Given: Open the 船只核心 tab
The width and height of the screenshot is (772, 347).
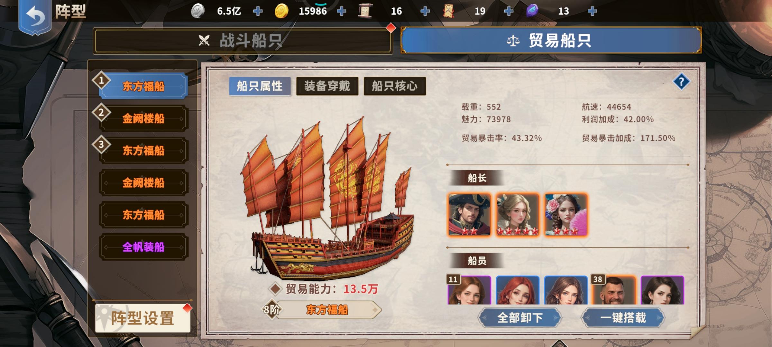Looking at the screenshot, I should pos(395,86).
